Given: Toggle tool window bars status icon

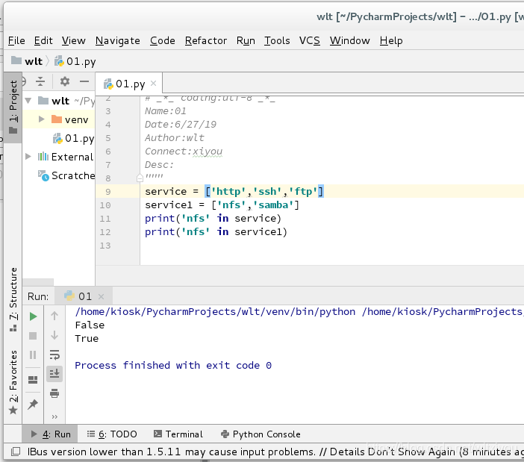Looking at the screenshot, I should (16, 452).
